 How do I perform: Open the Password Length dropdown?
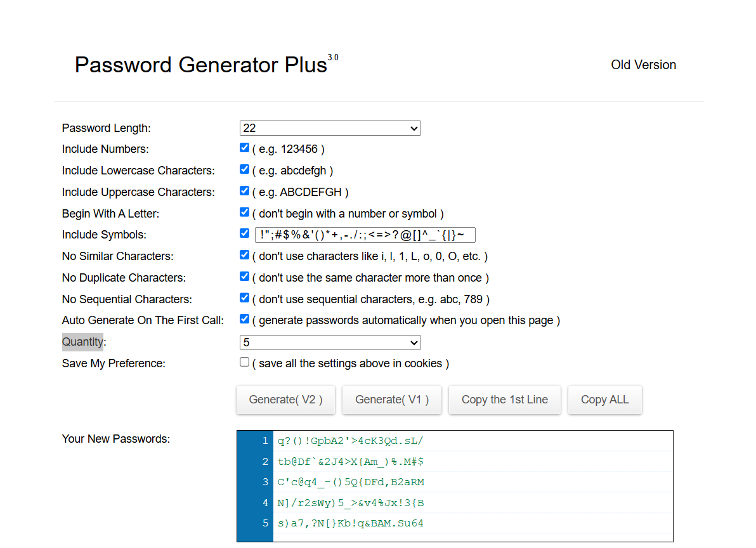tap(330, 128)
